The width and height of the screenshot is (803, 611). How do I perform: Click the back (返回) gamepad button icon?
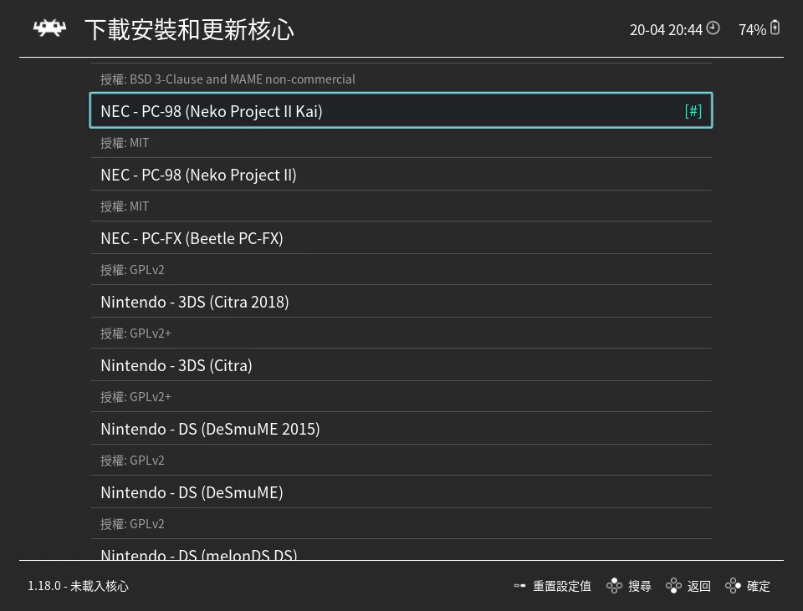(673, 585)
